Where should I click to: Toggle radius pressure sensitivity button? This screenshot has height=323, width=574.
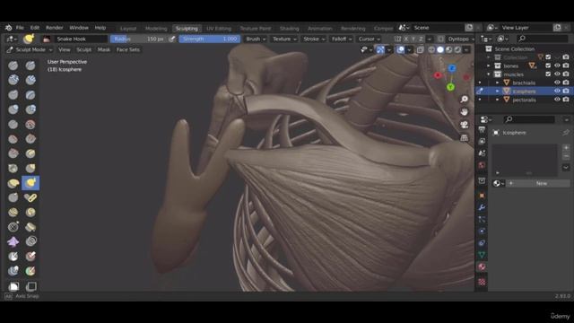[x=172, y=39]
